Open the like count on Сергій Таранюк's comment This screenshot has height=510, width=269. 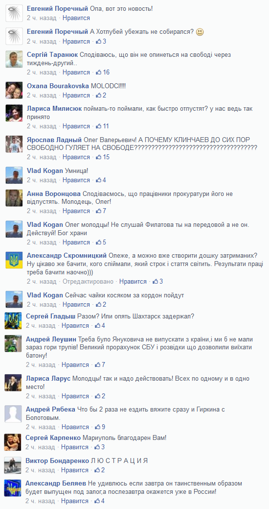[x=103, y=72]
